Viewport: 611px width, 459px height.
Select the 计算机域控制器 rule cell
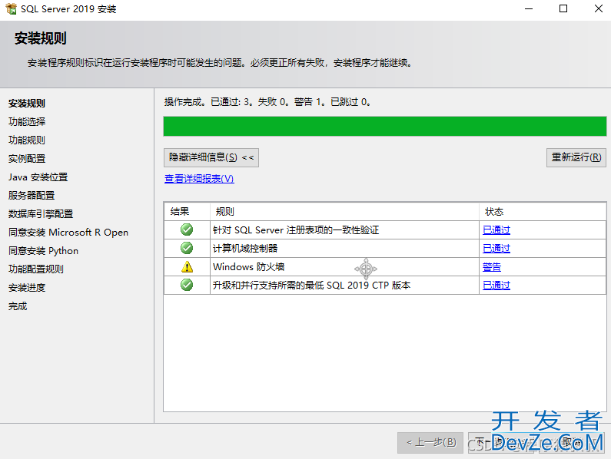[x=344, y=249]
